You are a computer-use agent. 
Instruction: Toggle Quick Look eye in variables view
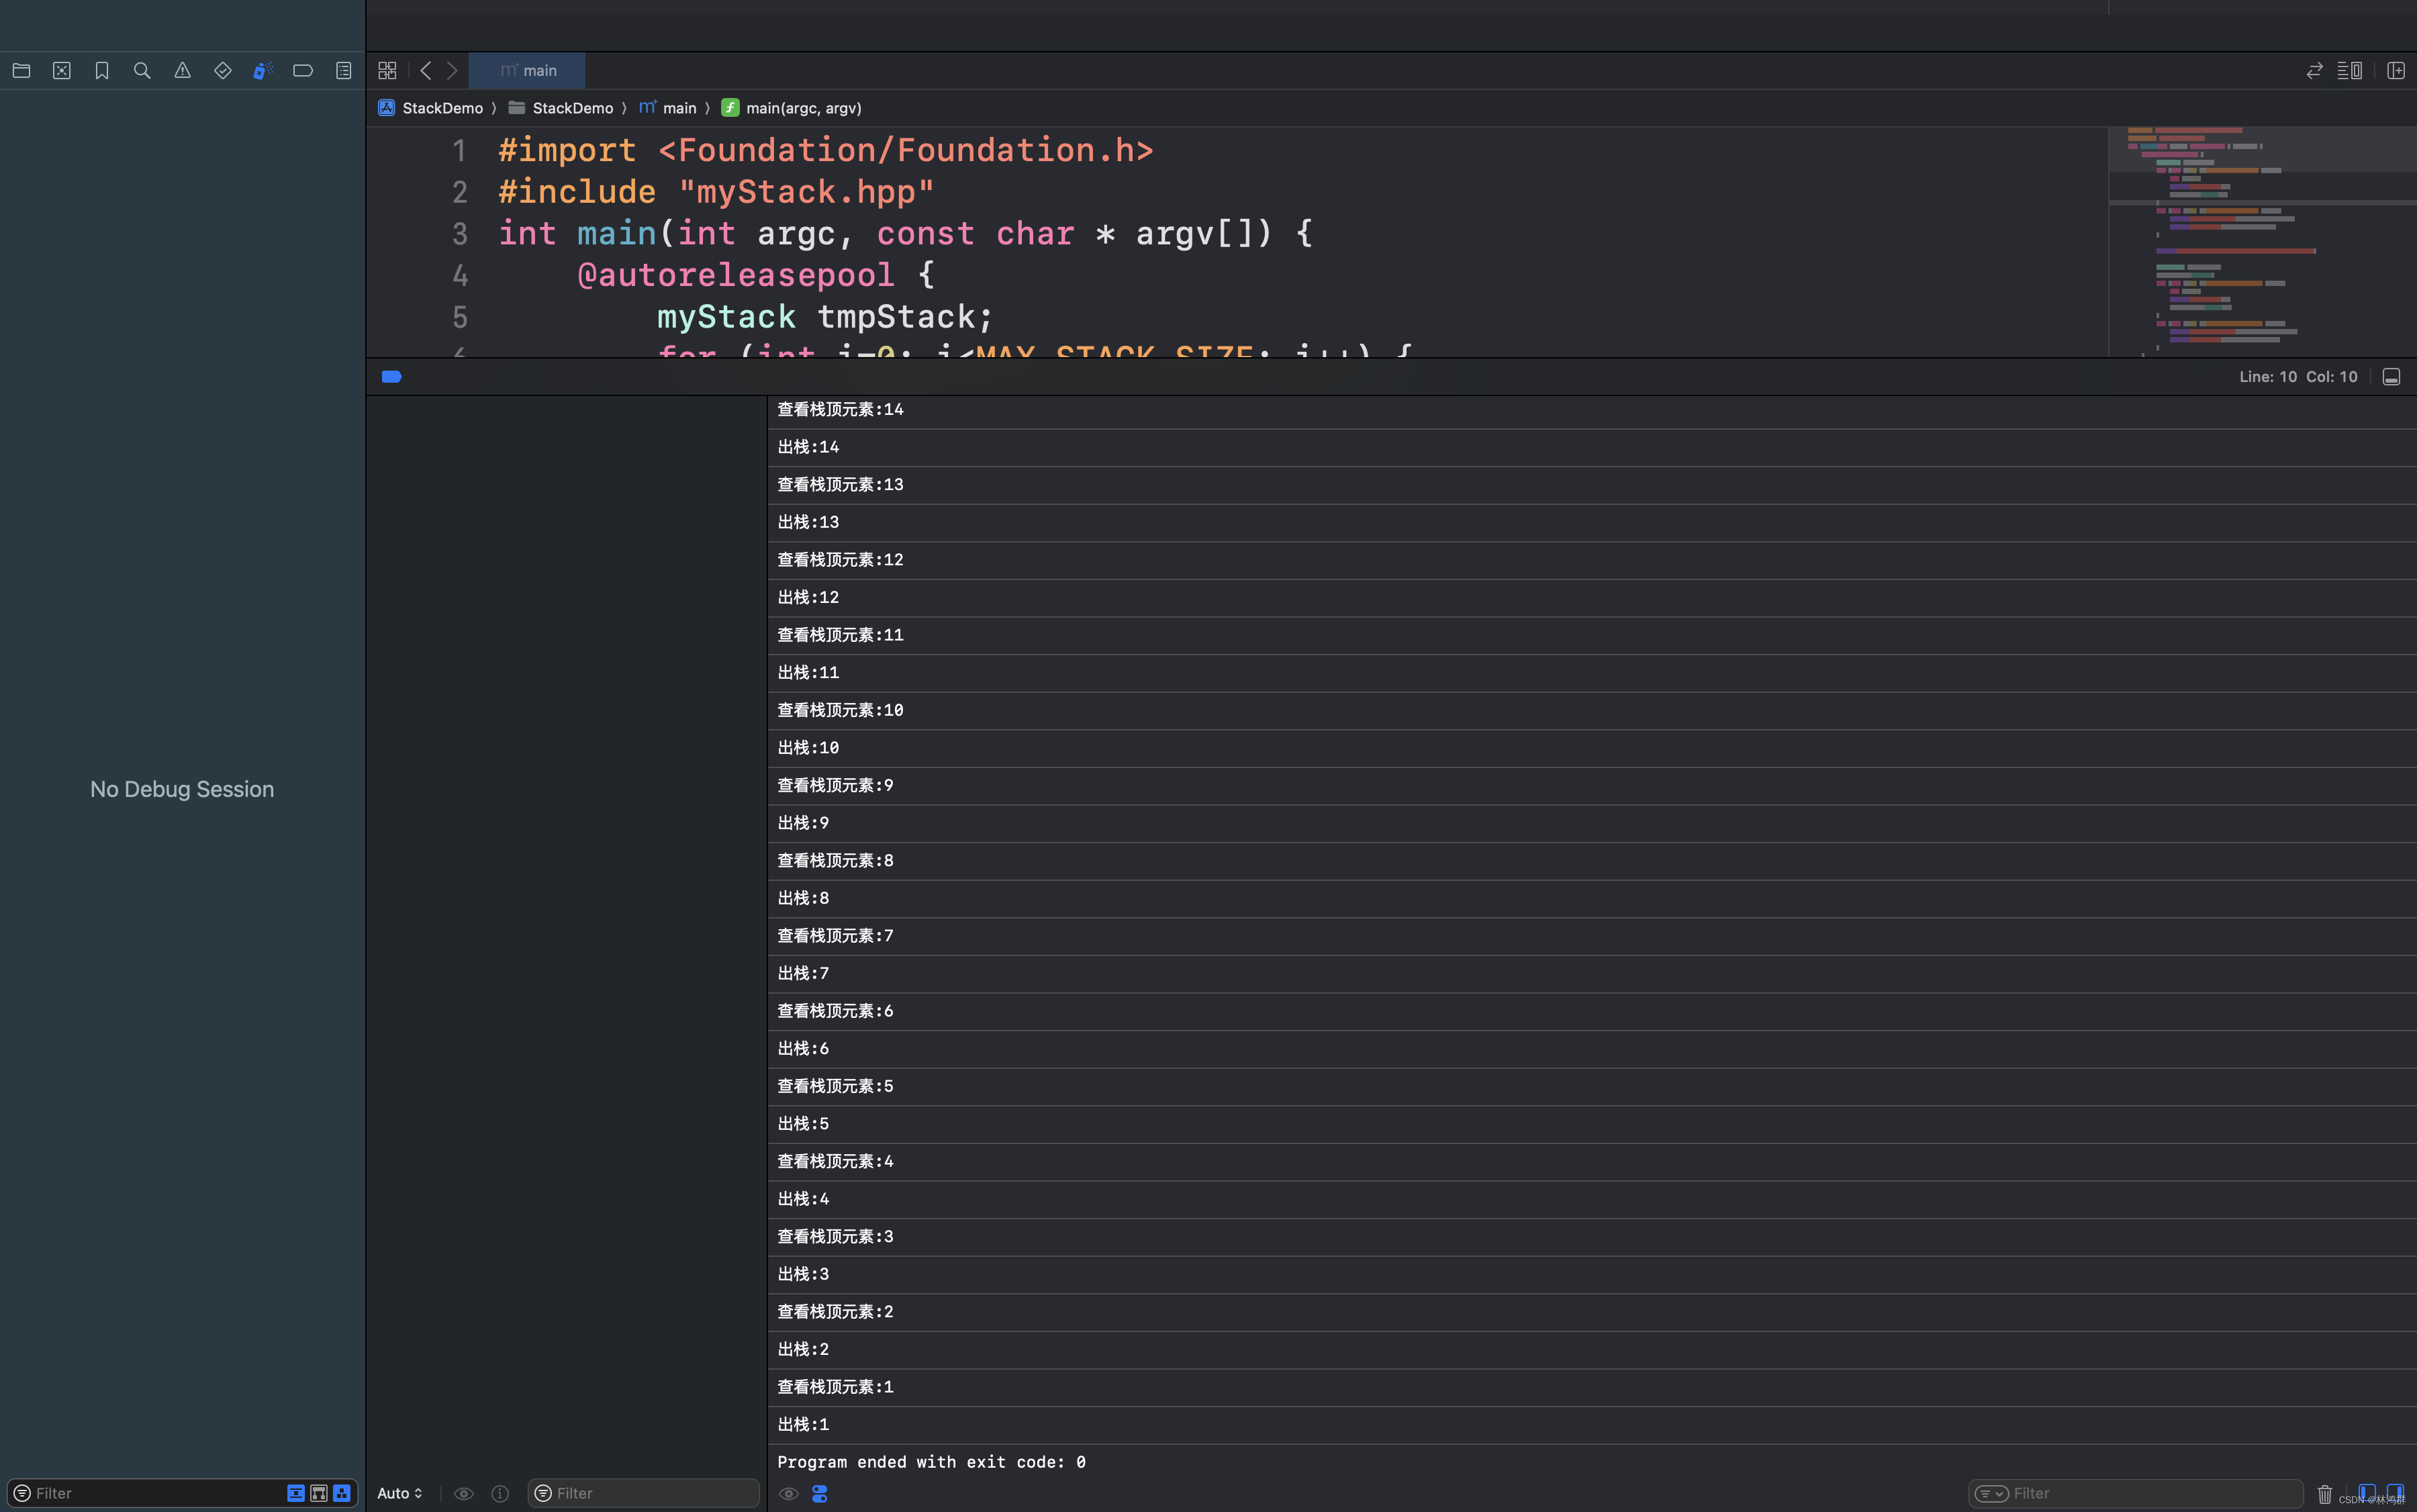pyautogui.click(x=463, y=1493)
